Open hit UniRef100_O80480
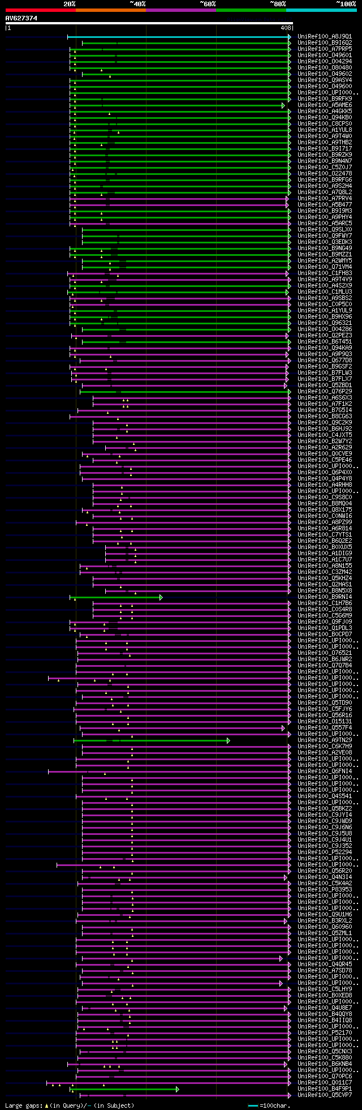Image resolution: width=362 pixels, height=1110 pixels. [325, 68]
